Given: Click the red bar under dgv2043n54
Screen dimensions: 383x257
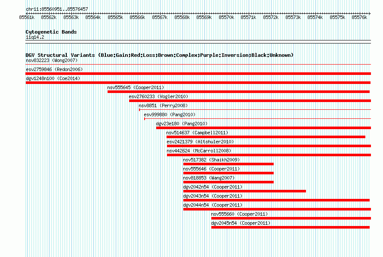Looking at the screenshot, I should pos(276,200).
